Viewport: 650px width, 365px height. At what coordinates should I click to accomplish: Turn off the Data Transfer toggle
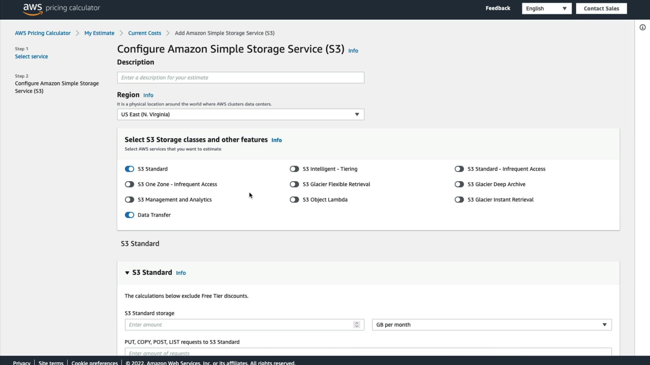pyautogui.click(x=129, y=215)
